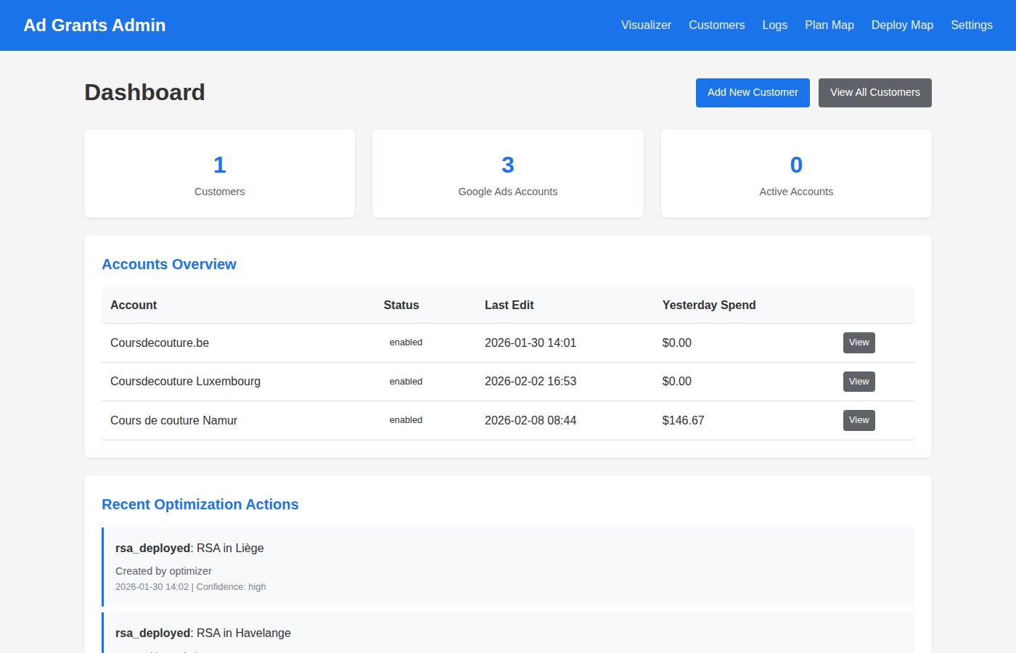
Task: Click the Yesterday Spend column header
Action: (x=709, y=305)
